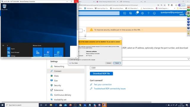Open Troubleshoot RDP connectivity issues link
This screenshot has width=190, height=107.
coord(110,89)
